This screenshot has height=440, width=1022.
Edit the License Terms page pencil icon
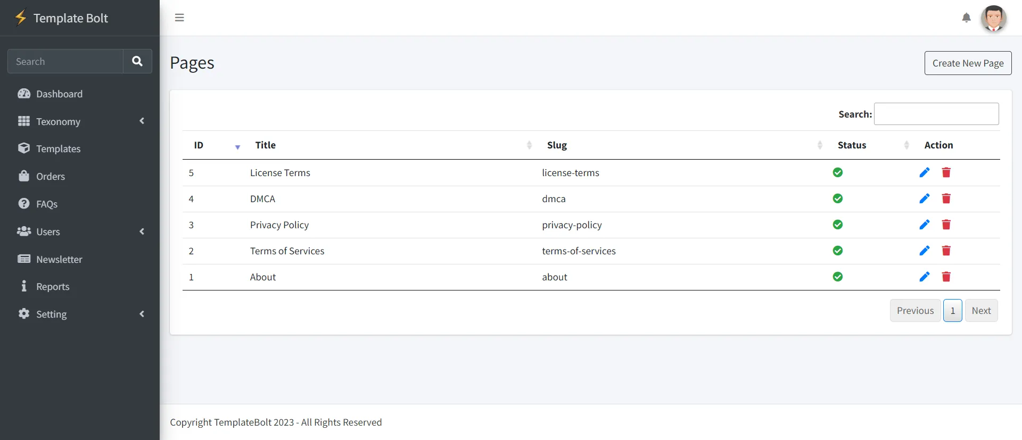[924, 172]
